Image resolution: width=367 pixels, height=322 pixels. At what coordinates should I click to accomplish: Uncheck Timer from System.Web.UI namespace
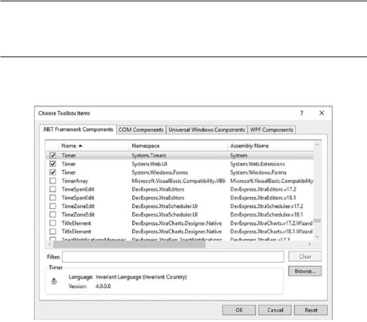(53, 164)
